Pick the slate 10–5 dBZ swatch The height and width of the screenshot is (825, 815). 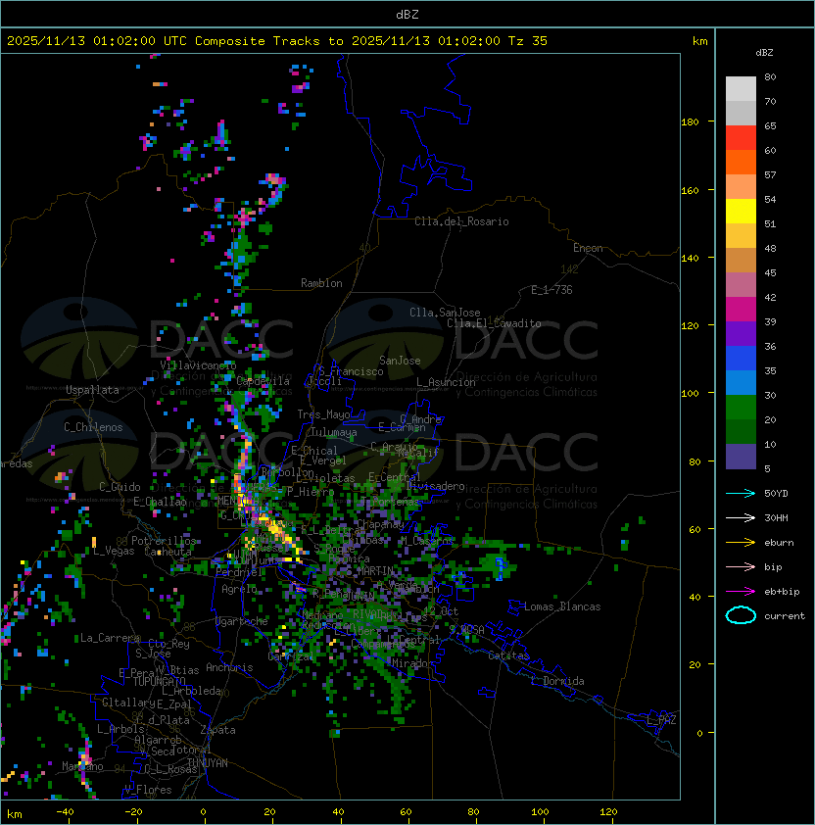[x=741, y=457]
